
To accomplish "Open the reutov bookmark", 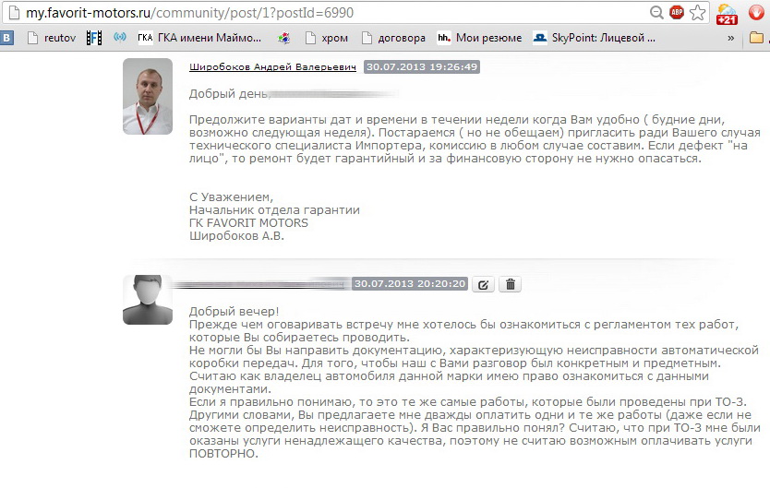I will pos(52,38).
